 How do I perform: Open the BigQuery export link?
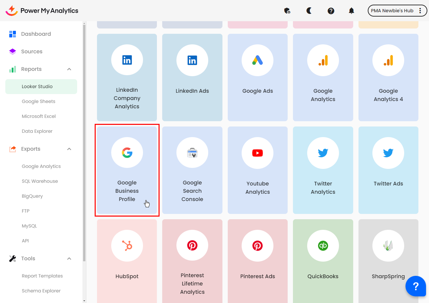32,196
